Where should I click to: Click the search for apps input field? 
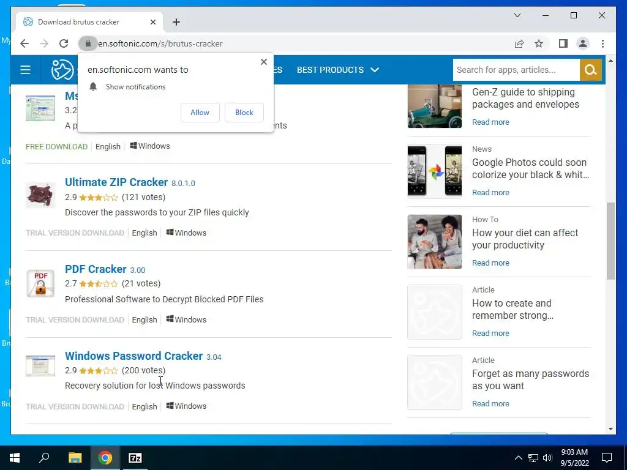tap(516, 70)
